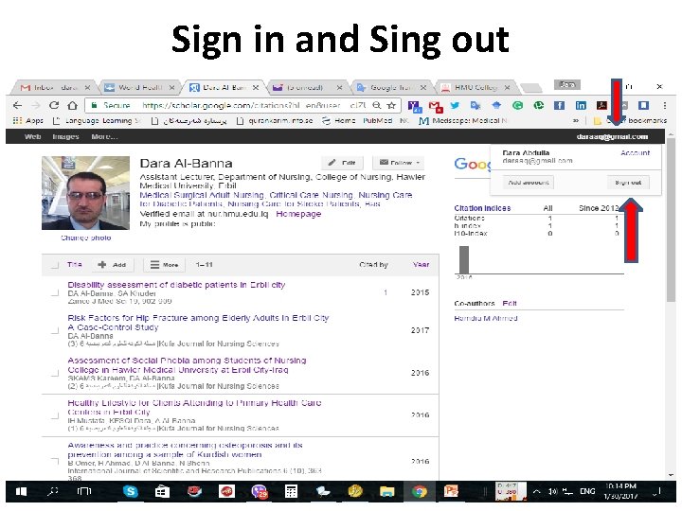Edit co-authors via the Edit link

coord(510,303)
